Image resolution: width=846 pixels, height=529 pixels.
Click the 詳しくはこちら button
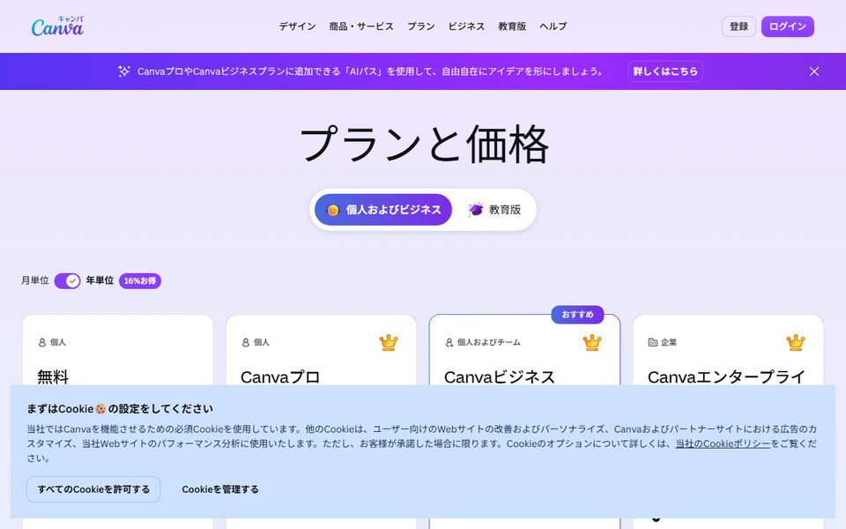point(665,71)
